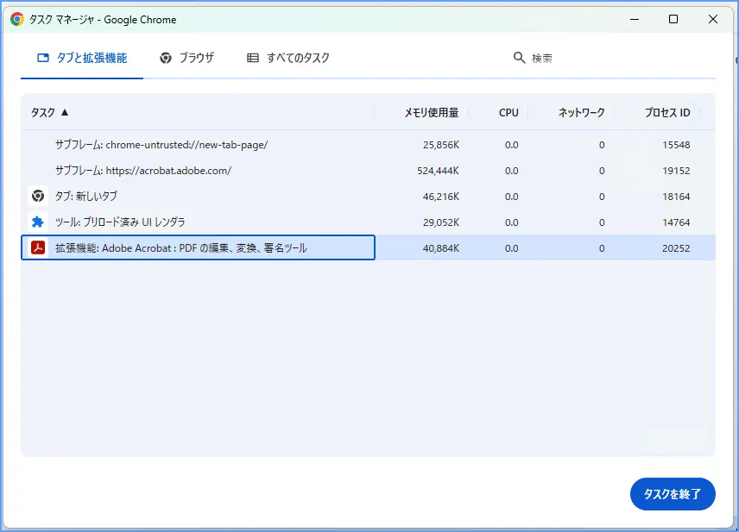Screen dimensions: 739x532
Task: Click the puzzle piece icon on the プリロード済み UI レンダラ row
Action: (x=38, y=222)
